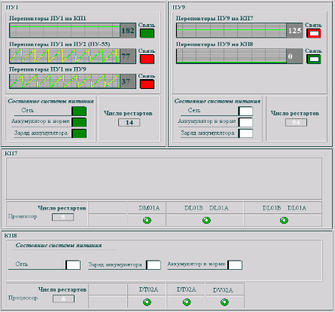Click the ПУ1 на КП1 retries graph
Image resolution: width=335 pixels, height=312 pixels.
(x=65, y=30)
